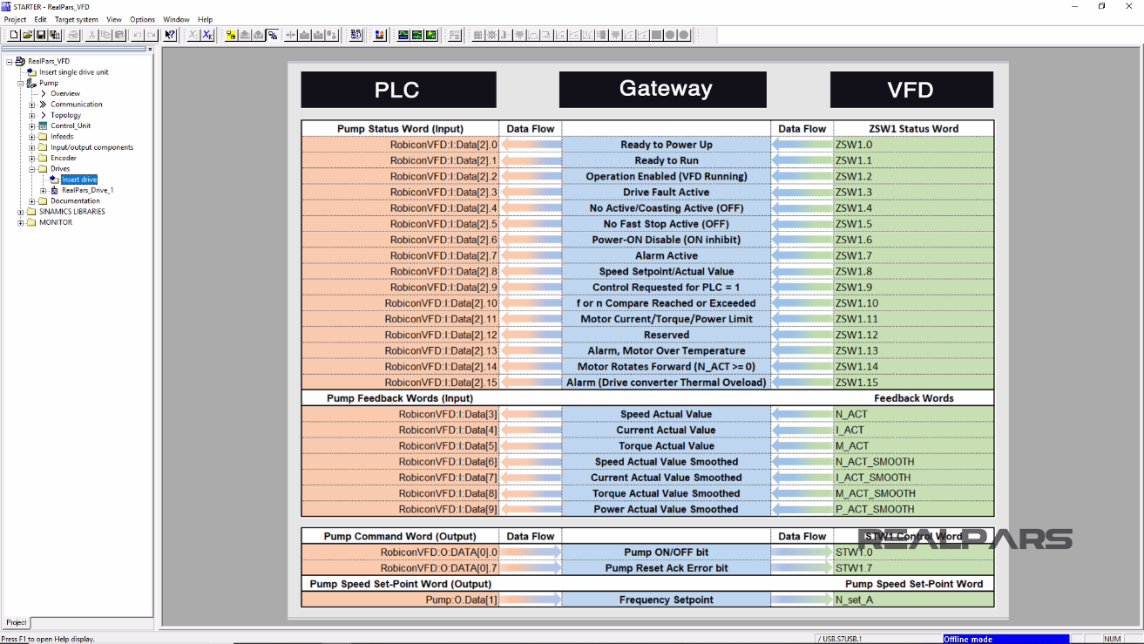Expand the RealPars_Drive_1 node
The image size is (1144, 644).
pyautogui.click(x=44, y=190)
